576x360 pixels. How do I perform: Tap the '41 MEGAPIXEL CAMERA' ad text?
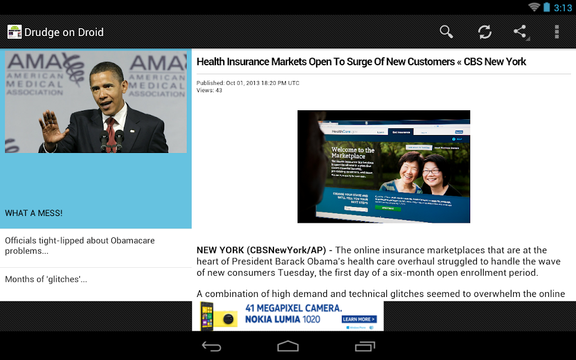pyautogui.click(x=294, y=308)
